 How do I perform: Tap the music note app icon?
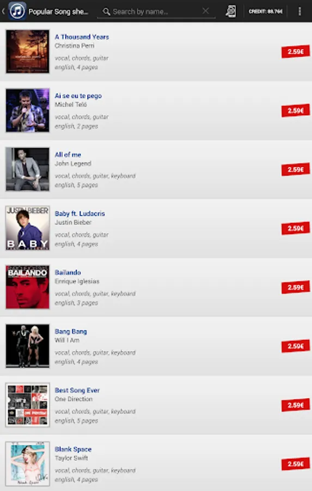click(x=17, y=11)
